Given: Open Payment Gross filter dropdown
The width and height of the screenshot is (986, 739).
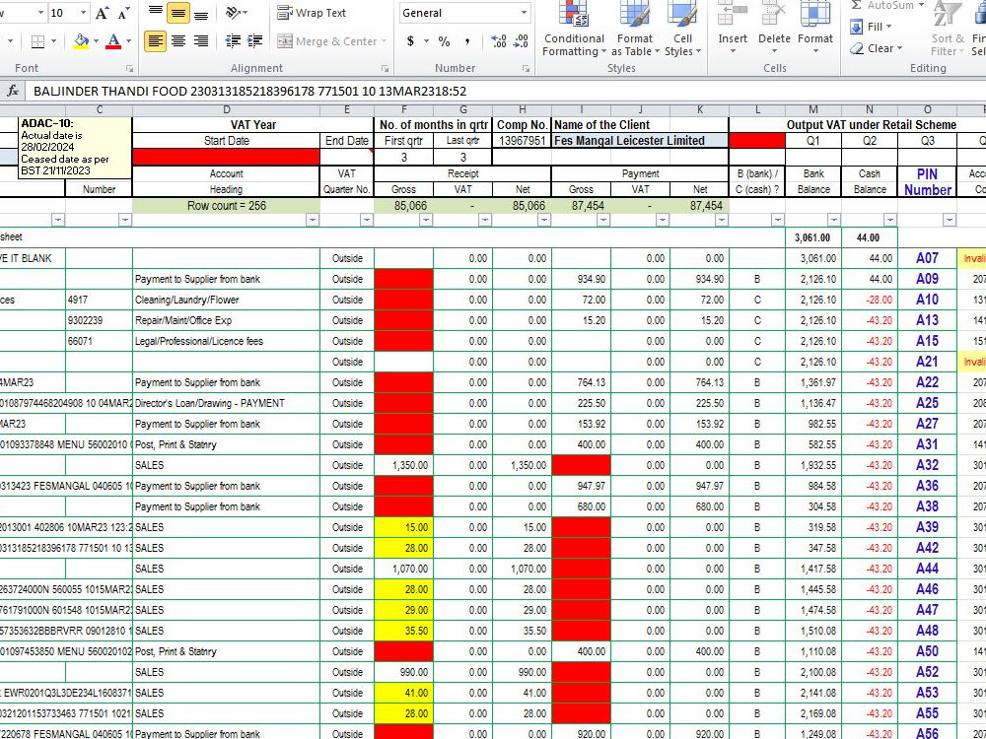Looking at the screenshot, I should [603, 220].
